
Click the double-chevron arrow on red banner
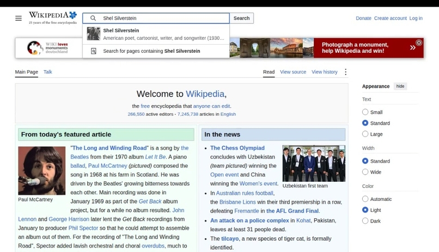413,47
